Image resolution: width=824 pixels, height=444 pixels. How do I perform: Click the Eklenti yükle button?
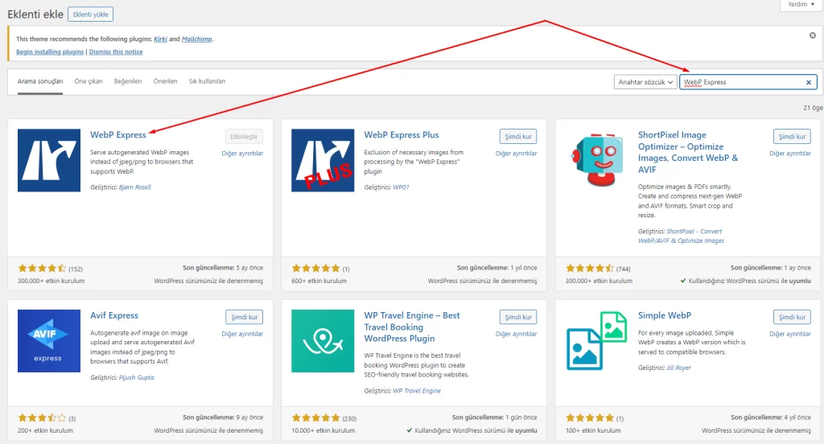pyautogui.click(x=90, y=14)
